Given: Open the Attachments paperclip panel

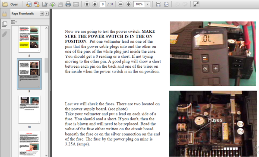Looking at the screenshot, I should click(5, 34).
